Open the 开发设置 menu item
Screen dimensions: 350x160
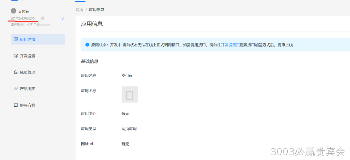[38, 56]
